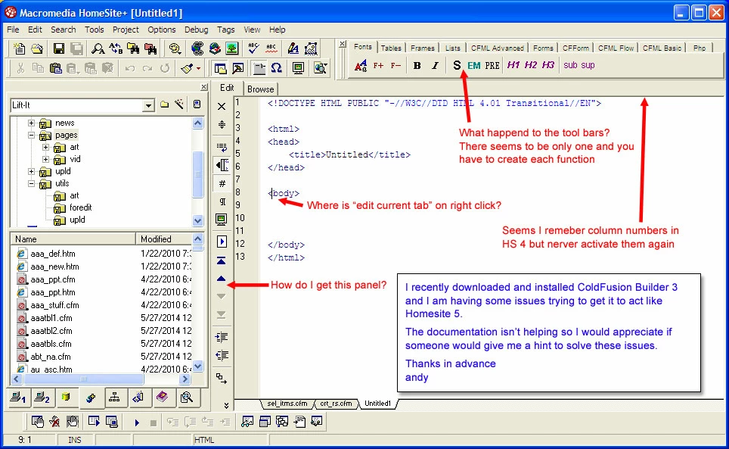Expand the vid folder
This screenshot has height=449, width=729.
pyautogui.click(x=45, y=159)
